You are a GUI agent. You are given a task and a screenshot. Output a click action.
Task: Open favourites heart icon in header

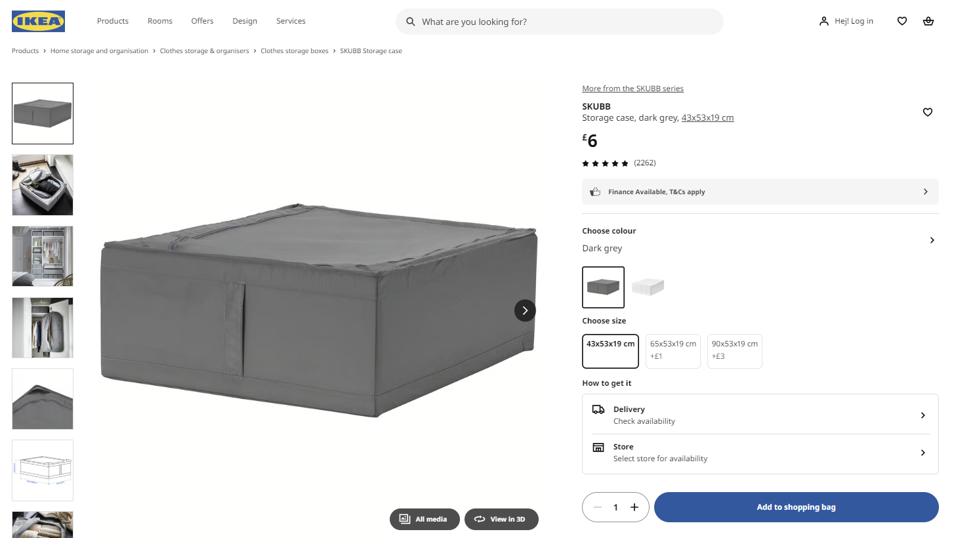(x=902, y=21)
